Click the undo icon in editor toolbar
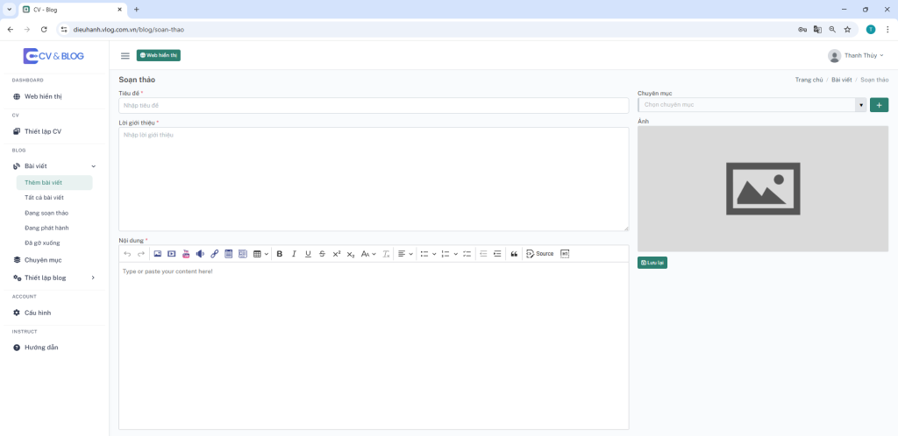 [128, 254]
